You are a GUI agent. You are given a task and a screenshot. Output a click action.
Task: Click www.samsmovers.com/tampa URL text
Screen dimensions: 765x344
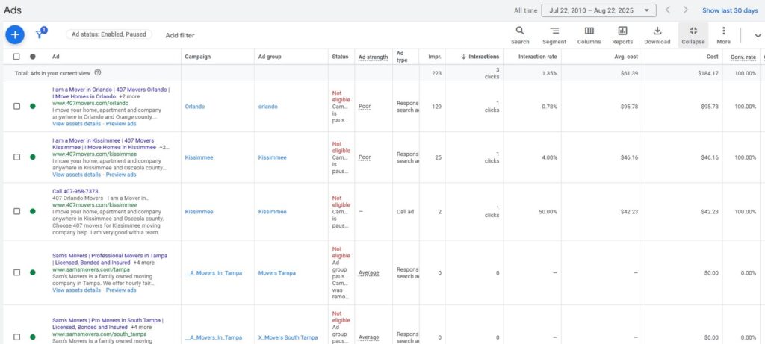(x=90, y=269)
